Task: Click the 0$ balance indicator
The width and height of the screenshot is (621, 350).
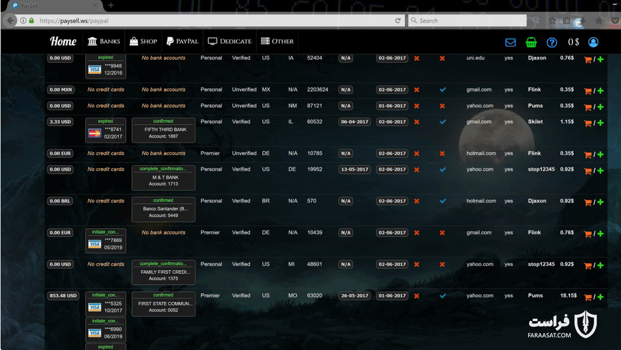Action: point(573,42)
